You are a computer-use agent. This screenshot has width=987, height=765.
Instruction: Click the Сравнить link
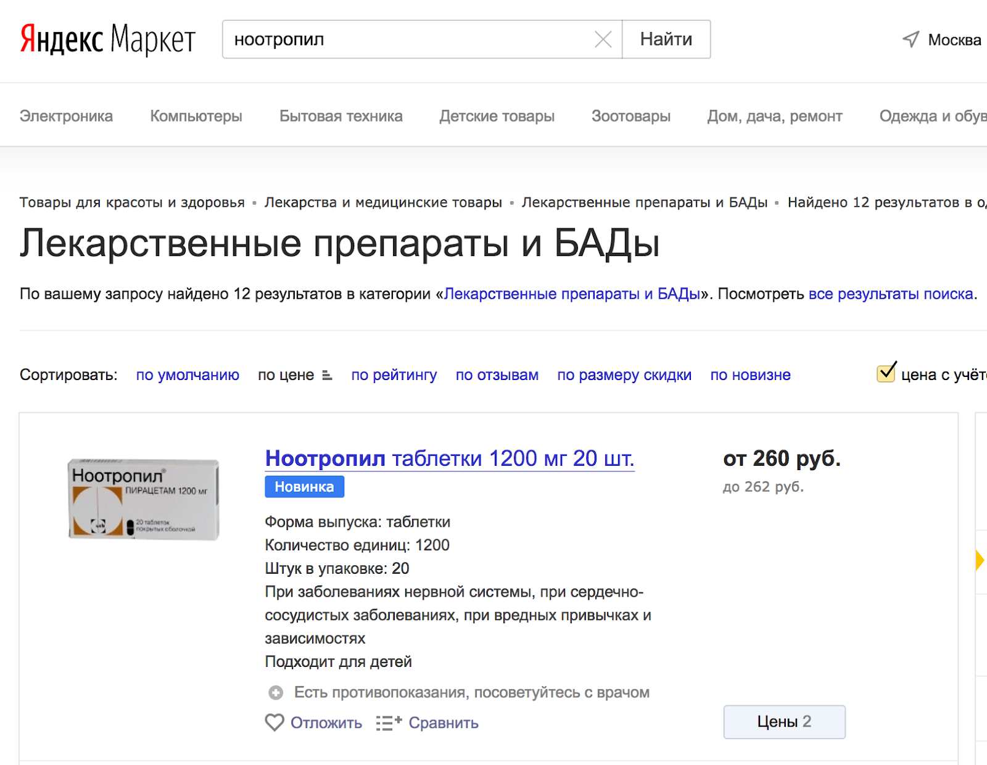[444, 723]
